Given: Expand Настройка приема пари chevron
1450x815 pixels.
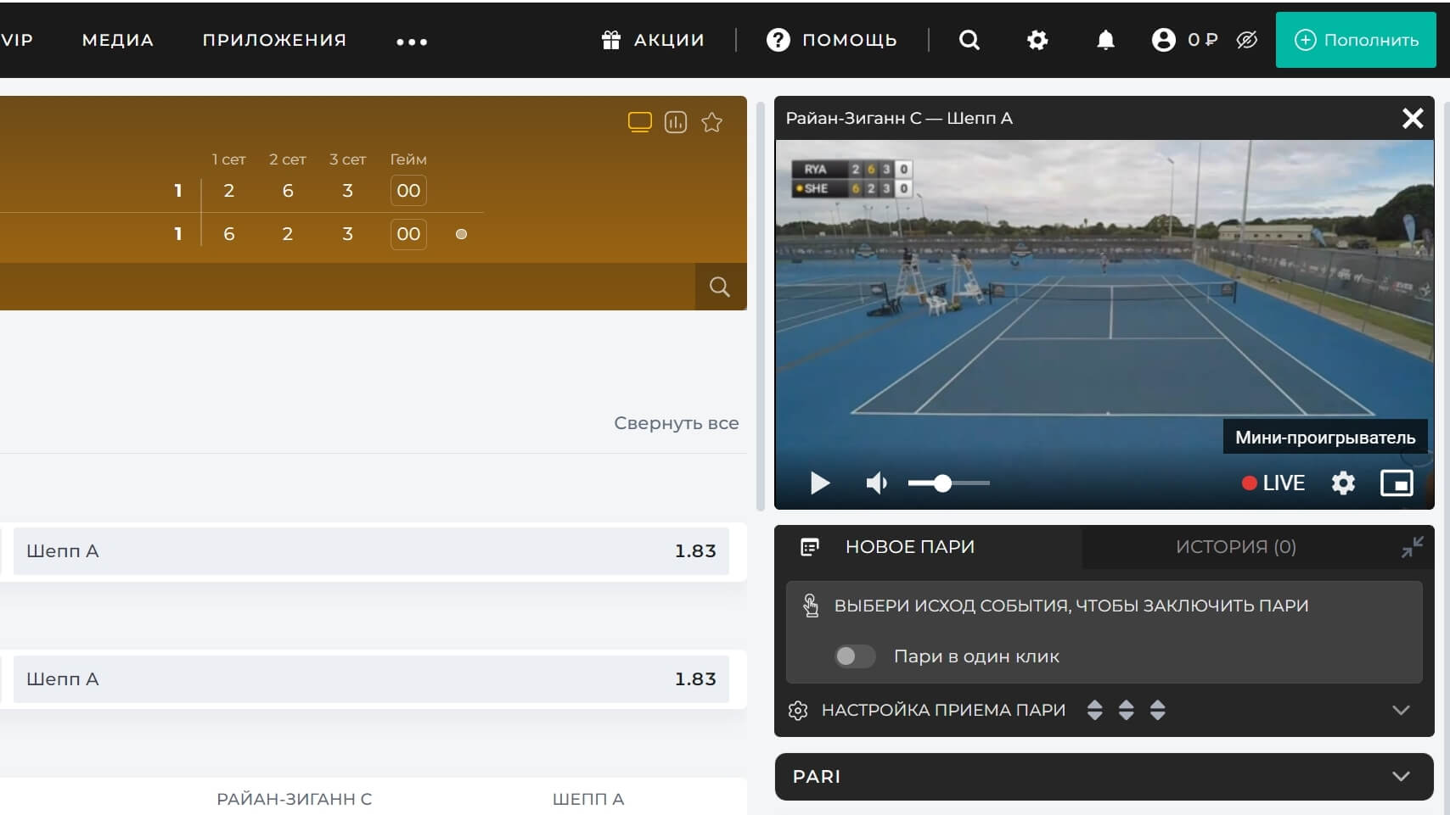Looking at the screenshot, I should [1402, 711].
